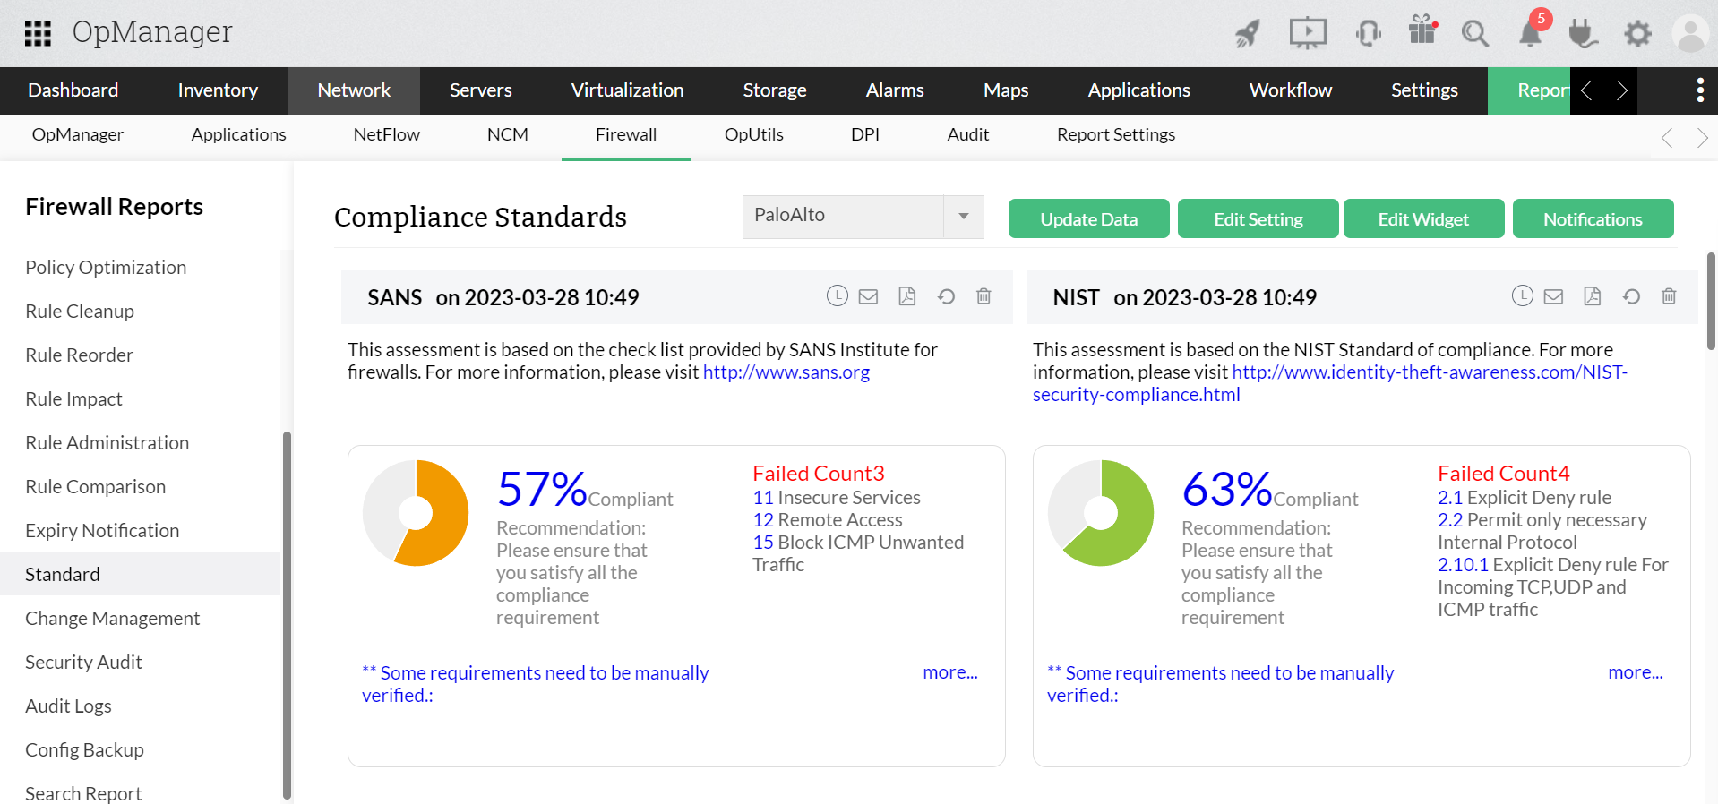
Task: Refresh the NIST compliance widget
Action: pos(1631,296)
